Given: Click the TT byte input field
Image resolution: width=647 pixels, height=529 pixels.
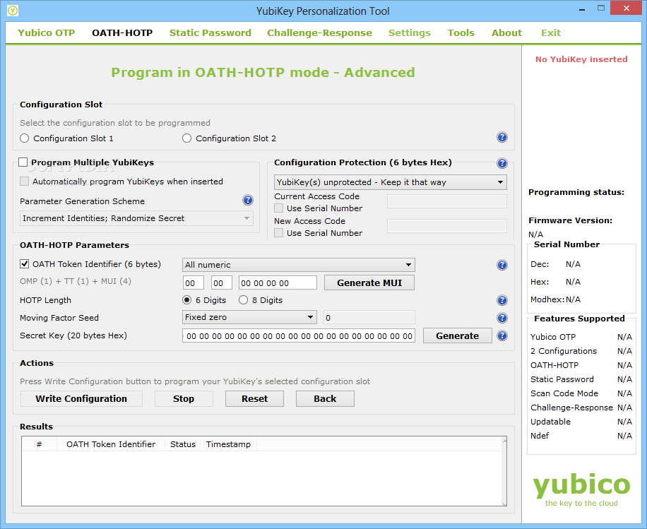Looking at the screenshot, I should point(222,283).
